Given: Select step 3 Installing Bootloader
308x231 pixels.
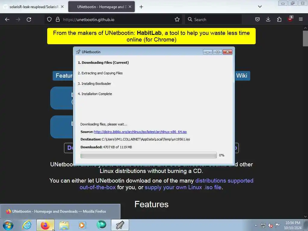Looking at the screenshot, I should [94, 84].
